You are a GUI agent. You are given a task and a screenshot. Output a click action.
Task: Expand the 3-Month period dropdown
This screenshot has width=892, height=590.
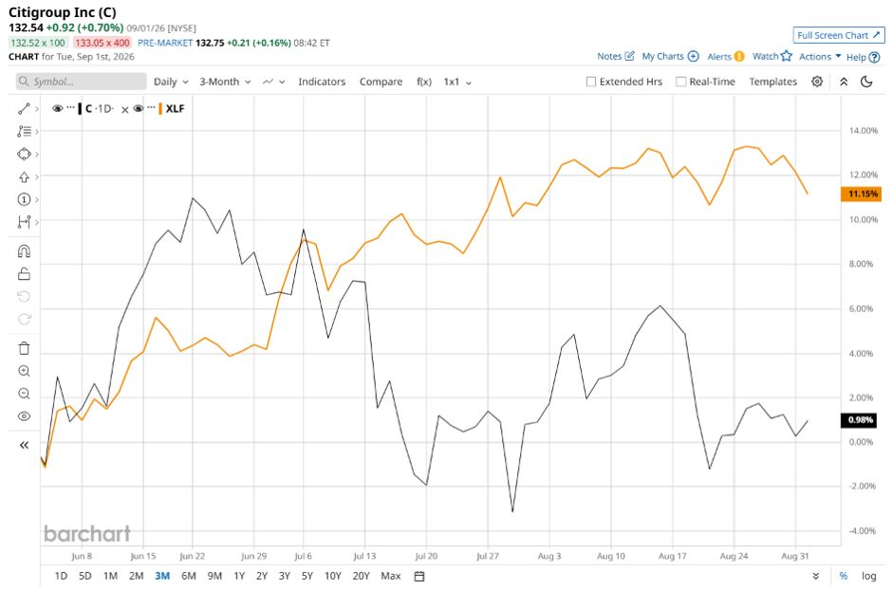click(225, 82)
